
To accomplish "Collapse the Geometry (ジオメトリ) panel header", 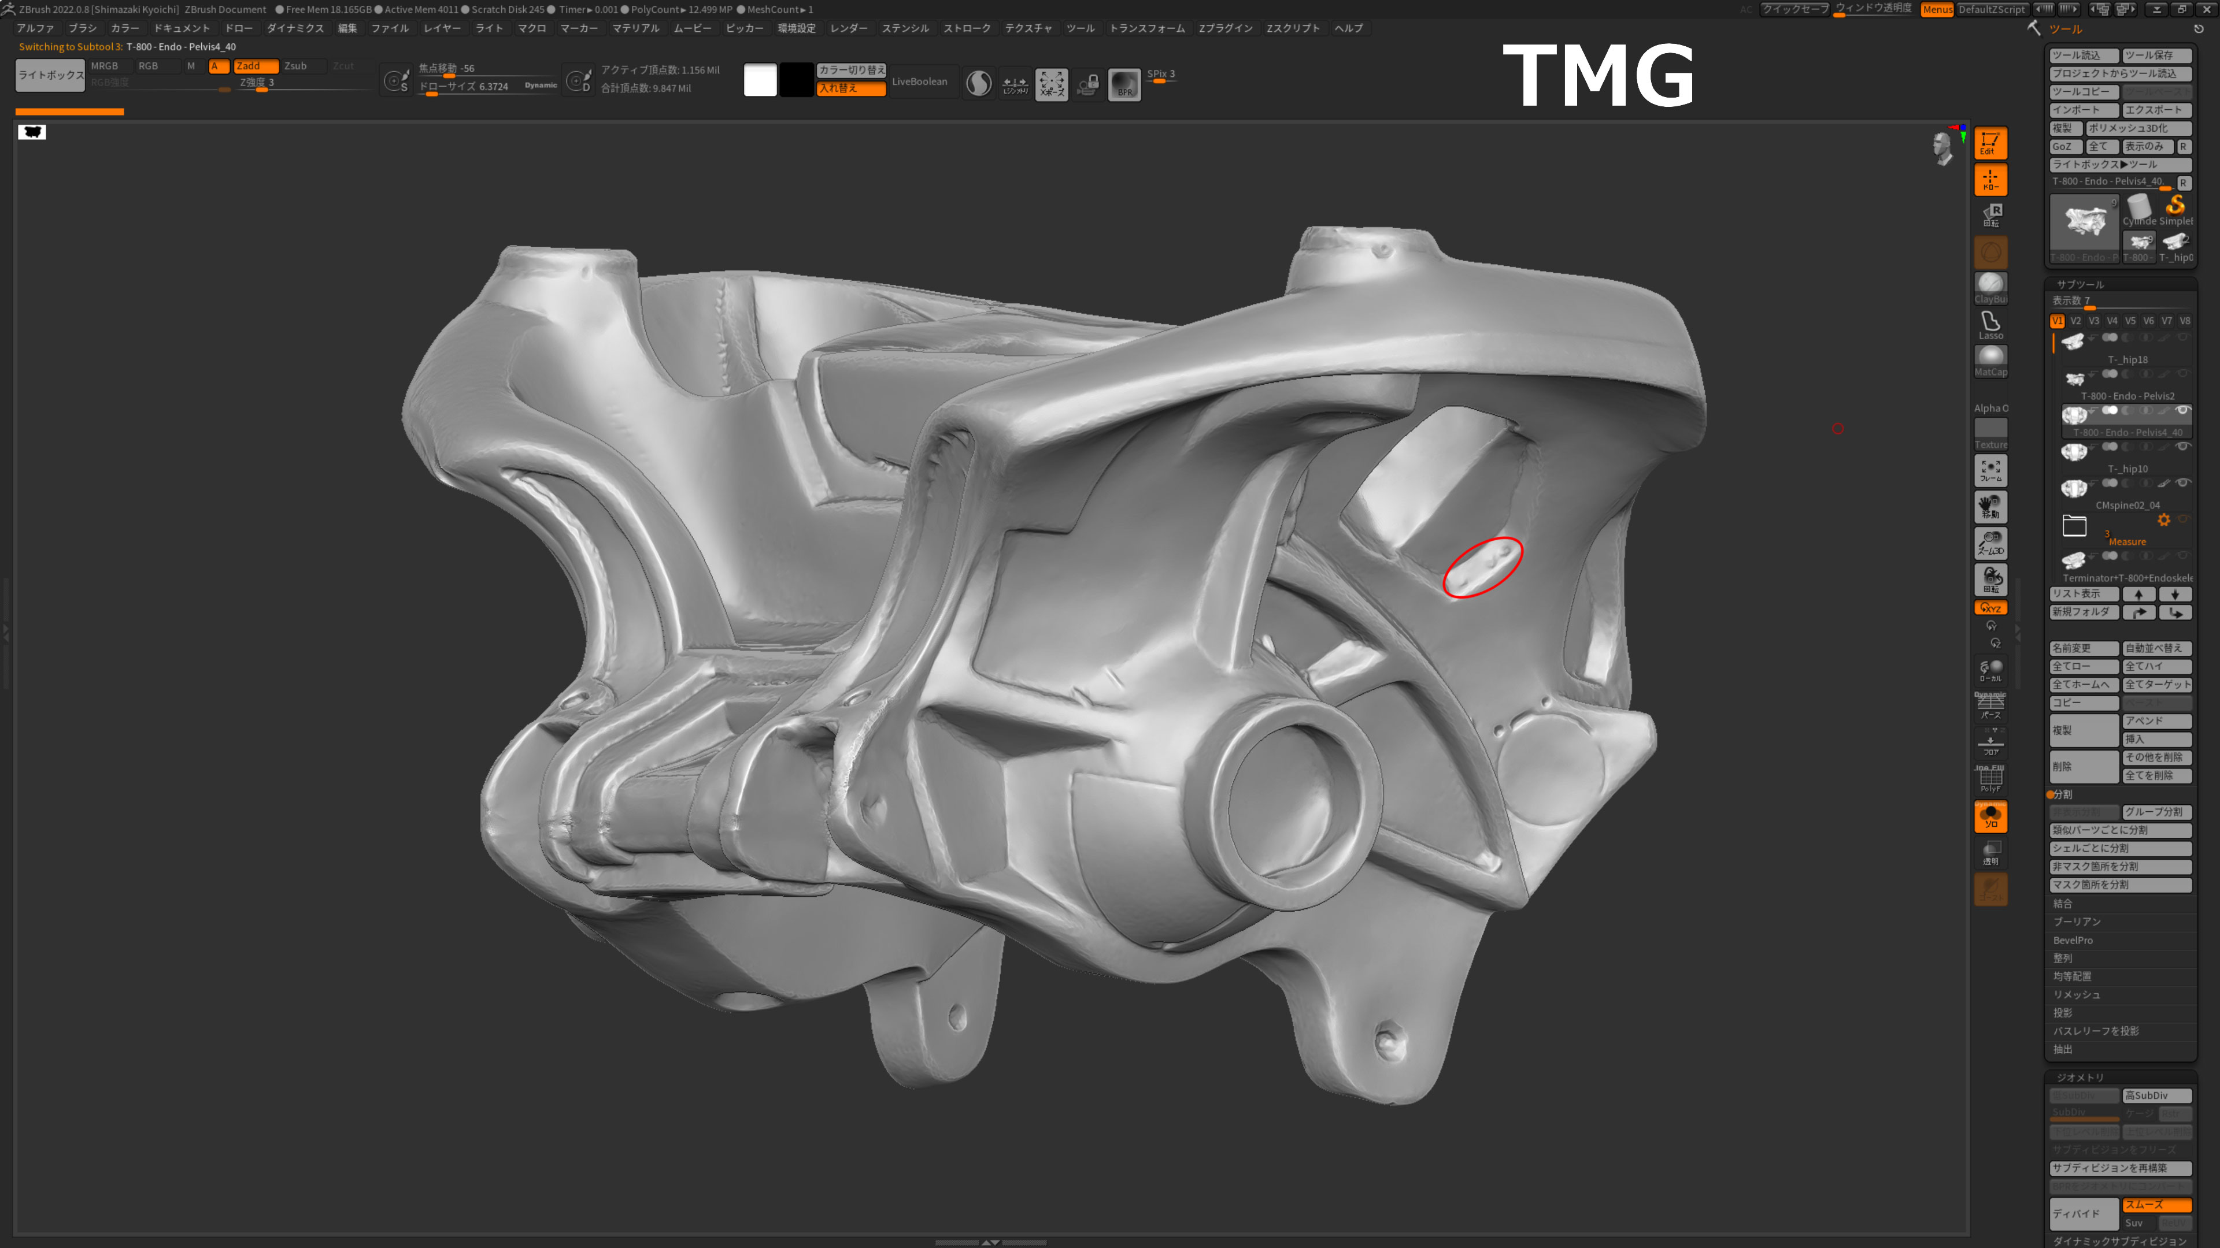I will click(x=2081, y=1078).
